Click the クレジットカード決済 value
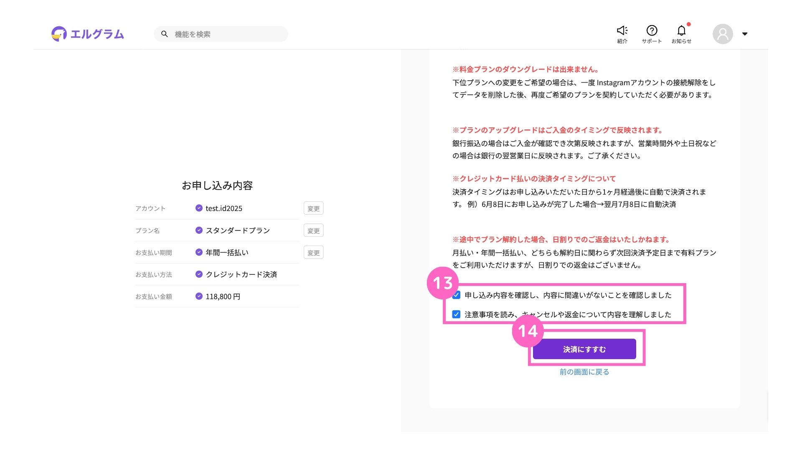The width and height of the screenshot is (802, 451). (x=241, y=274)
